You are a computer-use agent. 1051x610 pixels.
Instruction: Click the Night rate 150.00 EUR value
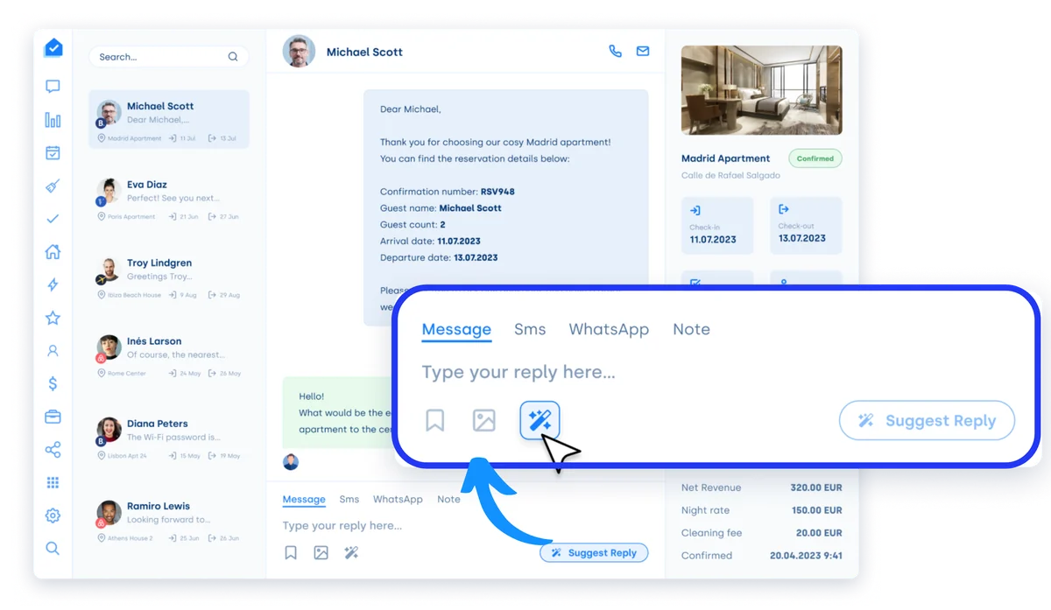(x=817, y=510)
